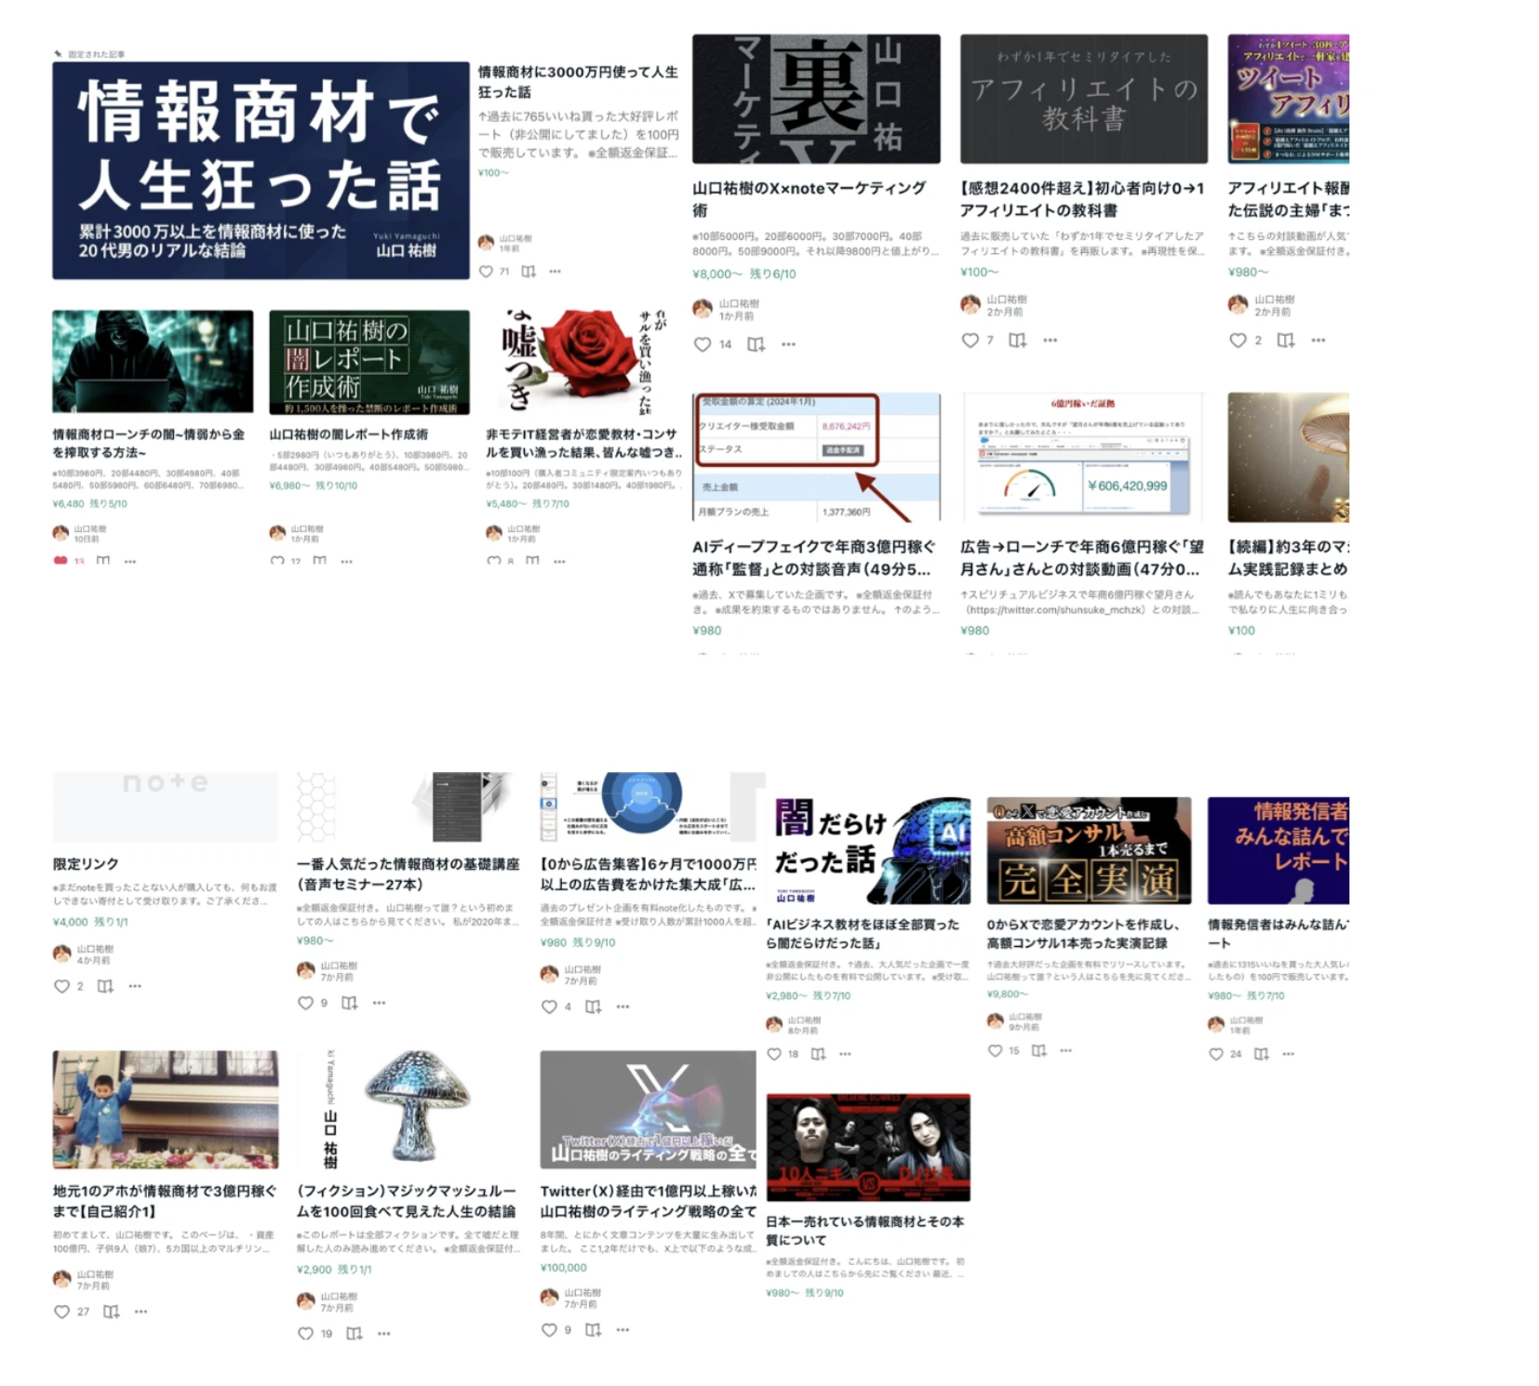Click heart icon on アフィリエイトの教科書 card

click(x=970, y=340)
